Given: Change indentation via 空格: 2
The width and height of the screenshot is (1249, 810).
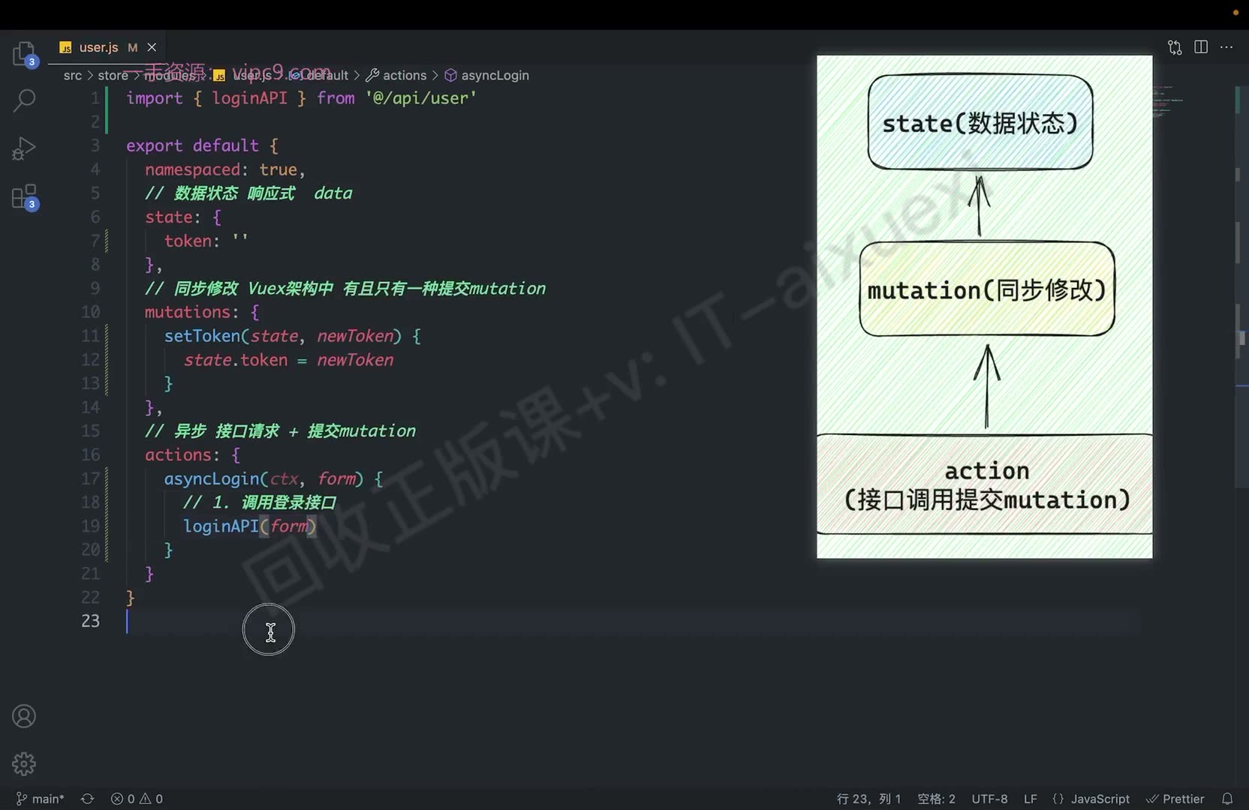Looking at the screenshot, I should [936, 799].
